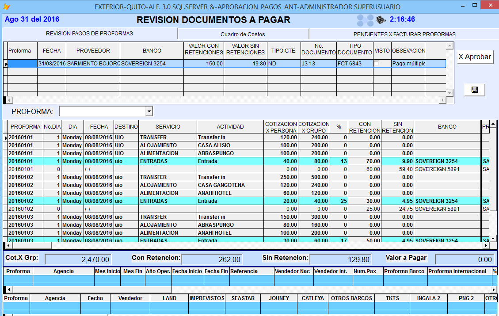Click the Con Retencion total field
The image size is (499, 316).
[212, 259]
